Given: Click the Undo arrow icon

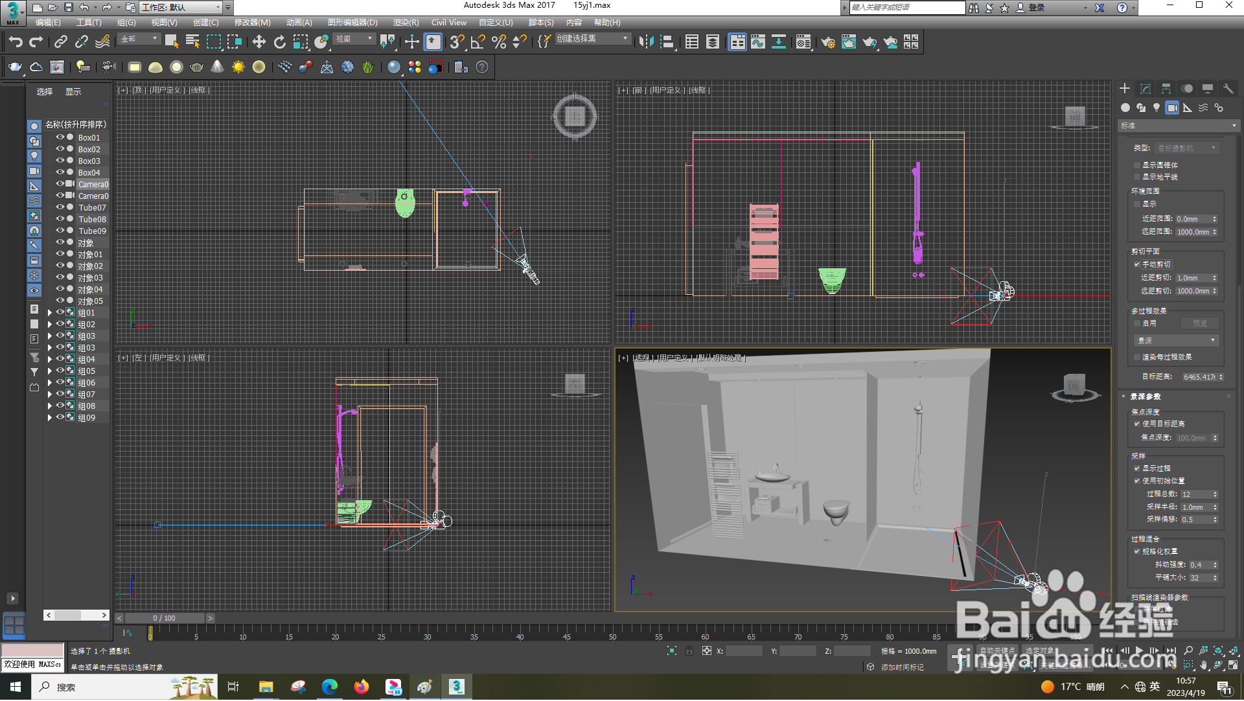Looking at the screenshot, I should coord(16,43).
